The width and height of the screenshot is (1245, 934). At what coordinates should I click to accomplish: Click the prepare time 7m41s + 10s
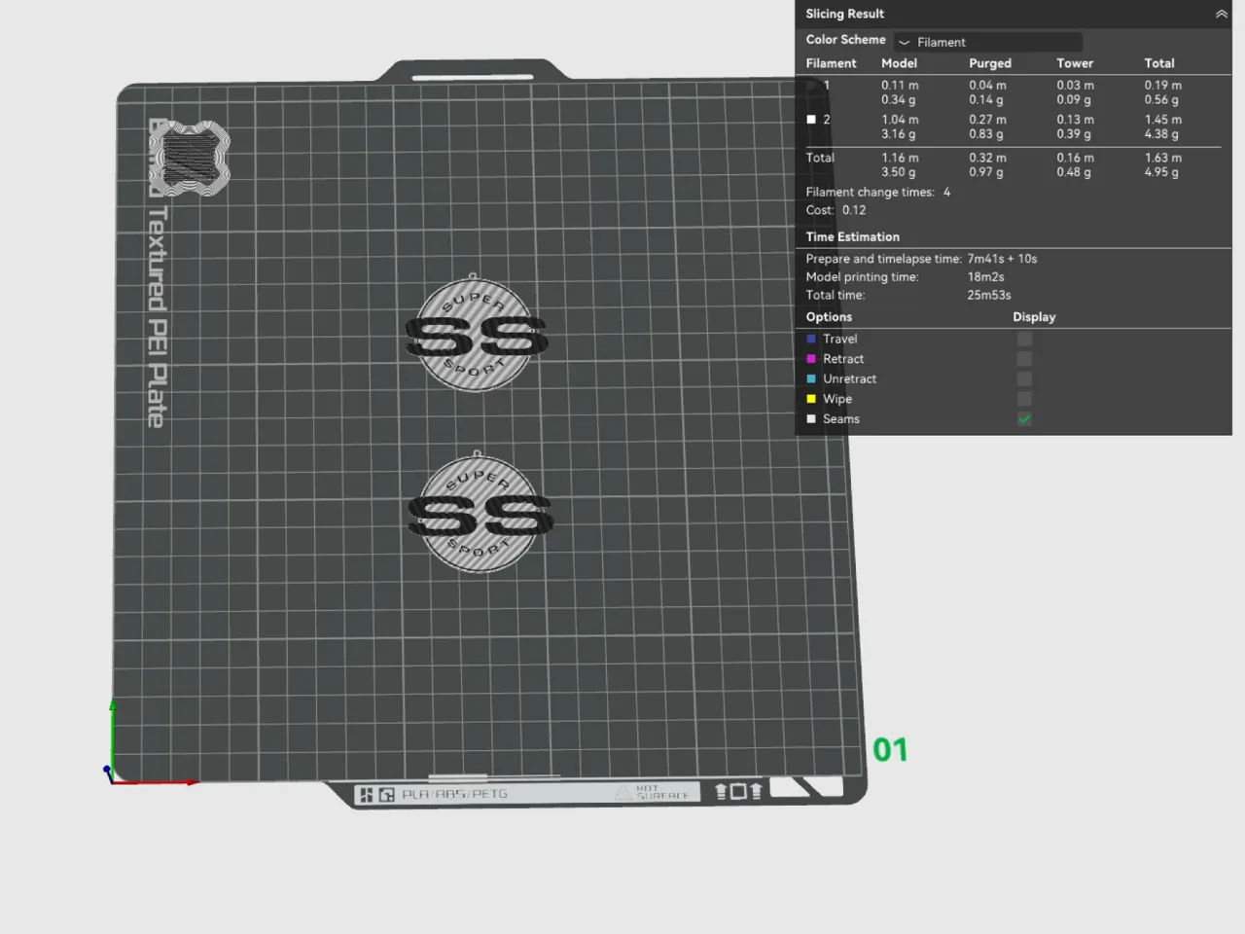[1002, 259]
